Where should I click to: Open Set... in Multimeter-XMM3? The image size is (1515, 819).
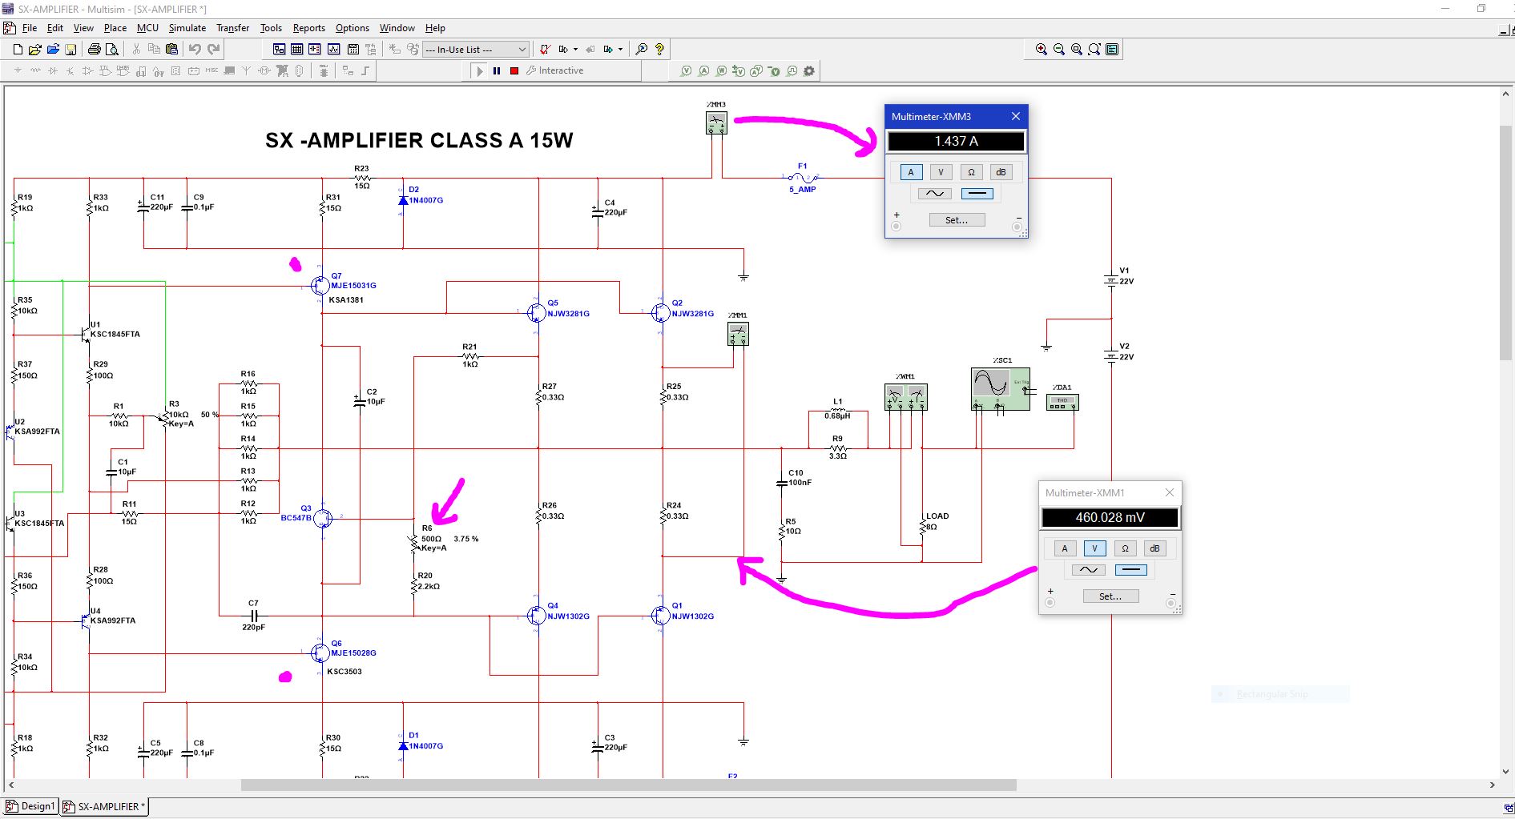click(x=957, y=220)
